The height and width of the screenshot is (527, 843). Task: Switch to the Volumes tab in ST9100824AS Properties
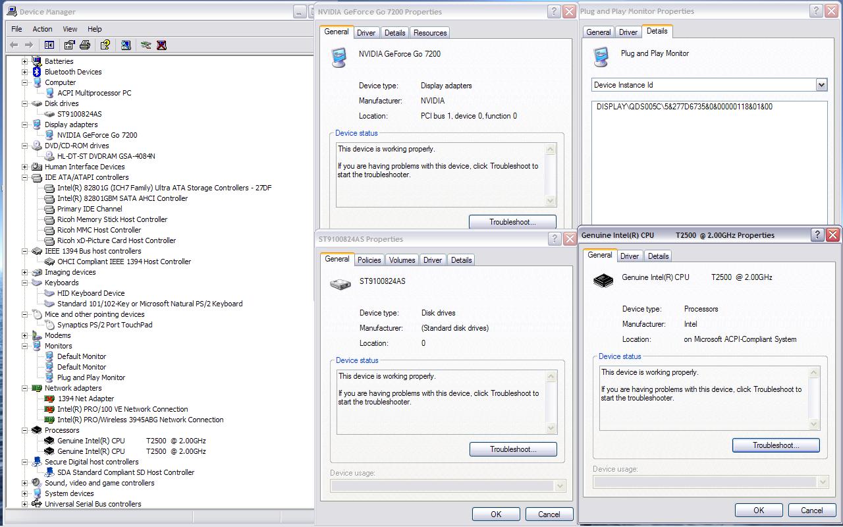pyautogui.click(x=402, y=260)
